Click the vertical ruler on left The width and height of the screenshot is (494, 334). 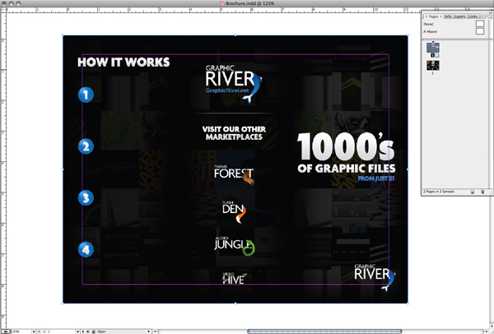(x=2, y=170)
